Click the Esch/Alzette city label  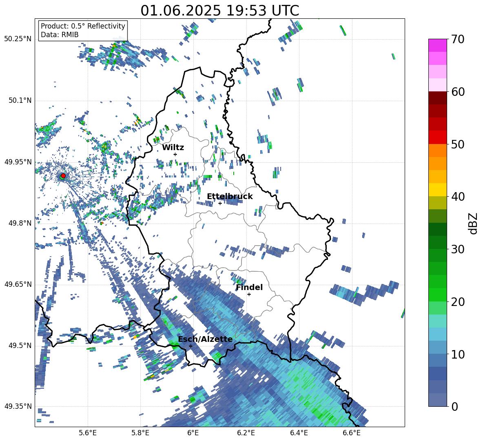coord(206,339)
